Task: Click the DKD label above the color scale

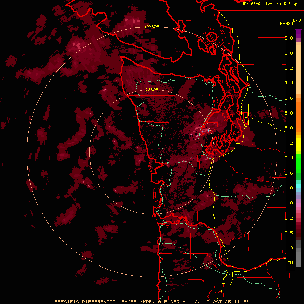Action: click(297, 20)
